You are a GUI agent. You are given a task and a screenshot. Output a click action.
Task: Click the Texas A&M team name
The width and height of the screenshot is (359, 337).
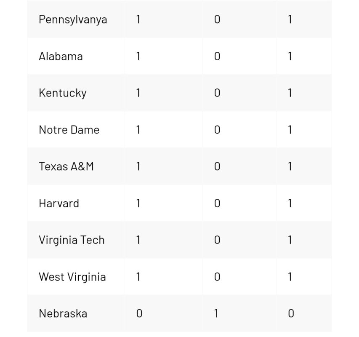(x=66, y=166)
